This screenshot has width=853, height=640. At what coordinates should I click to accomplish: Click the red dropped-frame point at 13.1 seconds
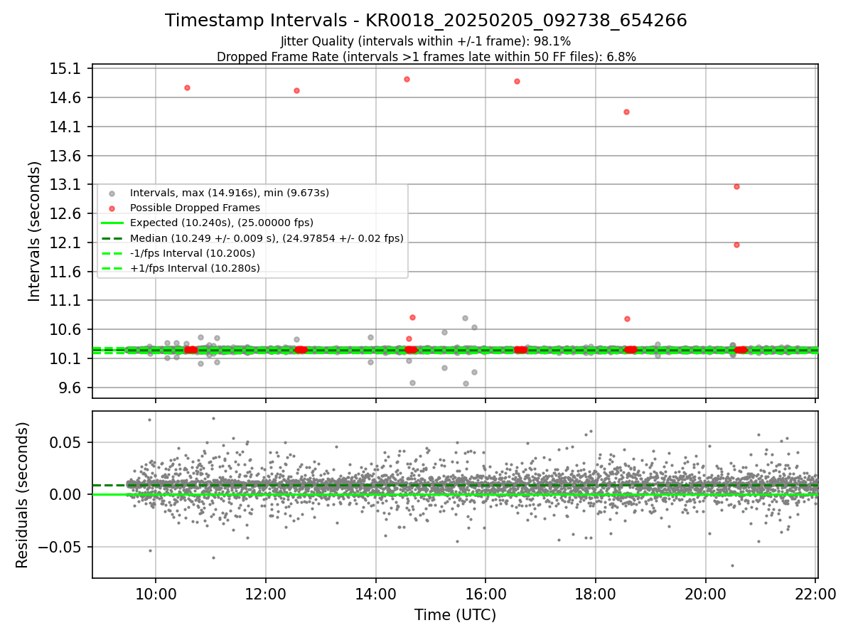click(x=736, y=186)
